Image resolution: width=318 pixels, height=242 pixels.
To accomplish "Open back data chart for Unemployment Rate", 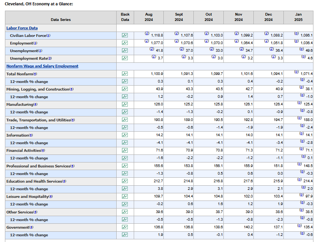I will (125, 58).
